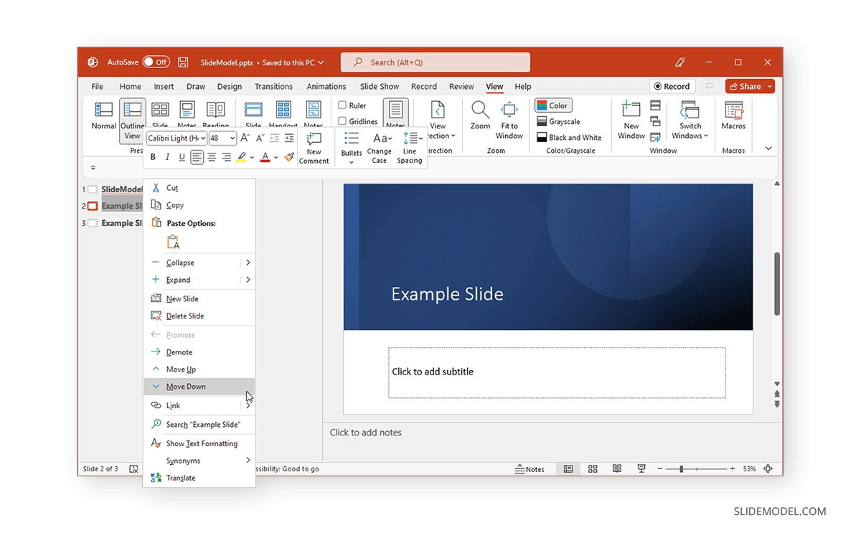The height and width of the screenshot is (533, 861).
Task: Click the Search box
Action: (x=436, y=62)
